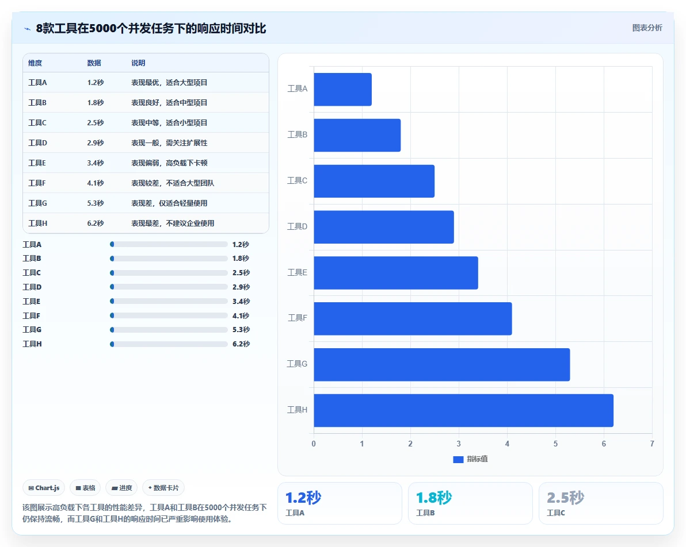This screenshot has width=686, height=547.
Task: Click the 说明 column header
Action: point(138,63)
